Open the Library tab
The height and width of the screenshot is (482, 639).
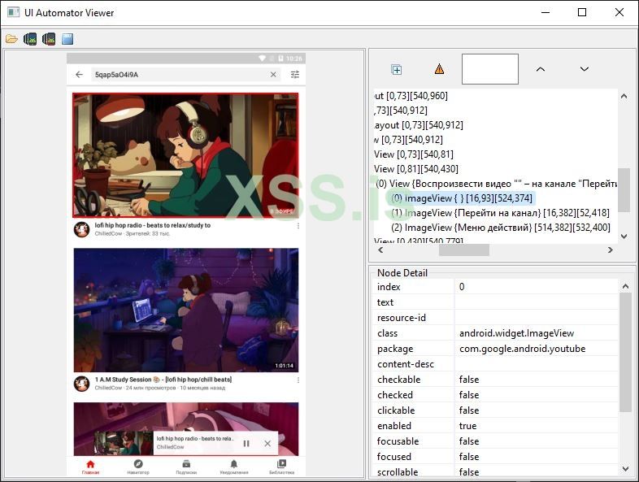281,467
